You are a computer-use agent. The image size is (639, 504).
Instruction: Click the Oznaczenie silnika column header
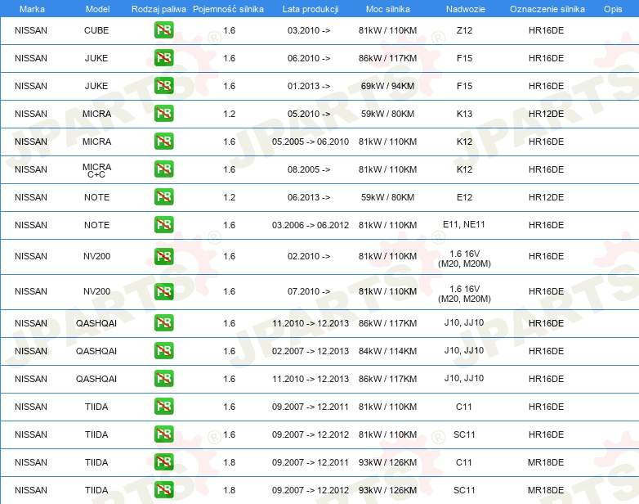click(x=547, y=9)
